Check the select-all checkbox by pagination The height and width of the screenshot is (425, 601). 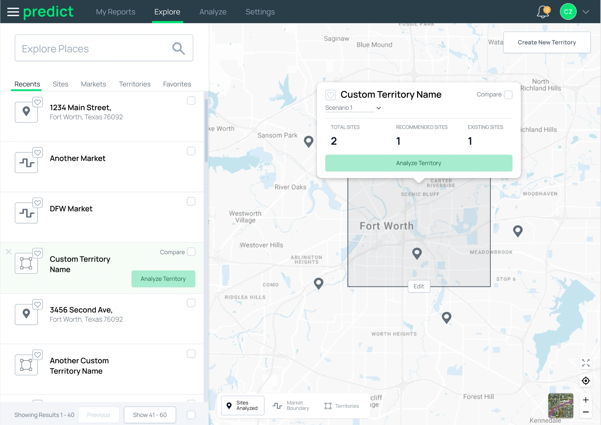[191, 415]
